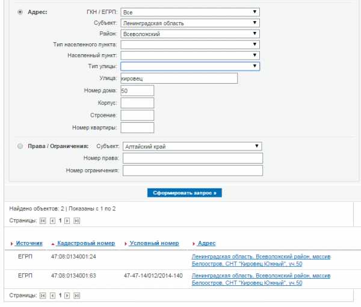The width and height of the screenshot is (361, 307).
Task: Select the Адрес radio button
Action: pyautogui.click(x=20, y=12)
